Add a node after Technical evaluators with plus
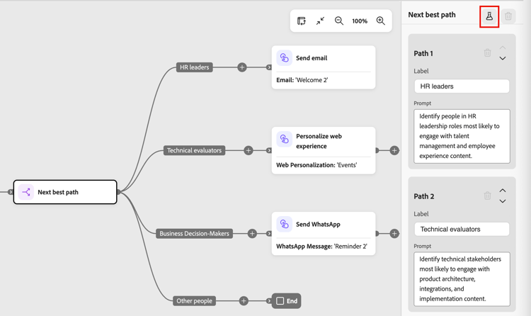 pyautogui.click(x=249, y=150)
